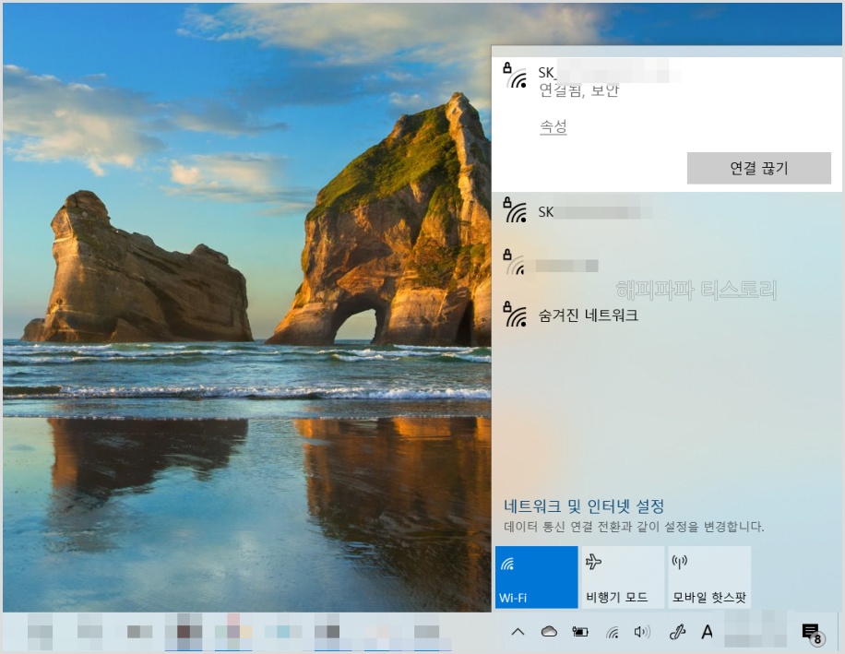Screen dimensions: 845x654
Task: Select the connected SK_ network entry
Action: 668,124
